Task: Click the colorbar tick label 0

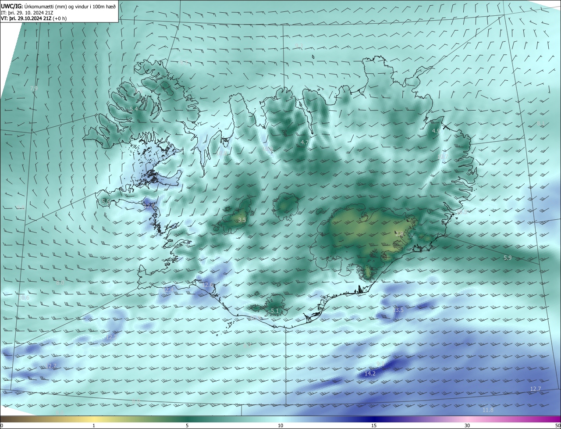Action: click(x=2, y=425)
